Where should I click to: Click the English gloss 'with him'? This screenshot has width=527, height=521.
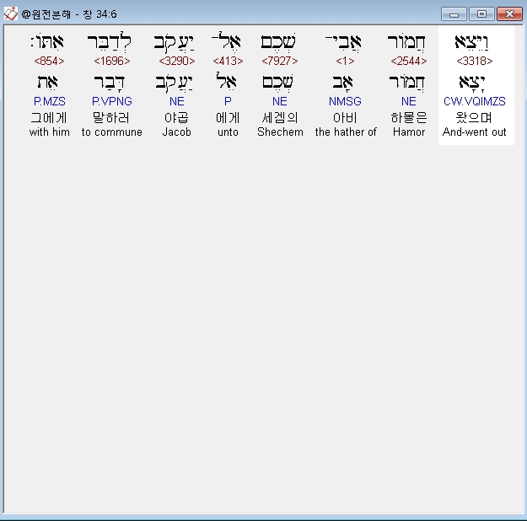(x=50, y=132)
